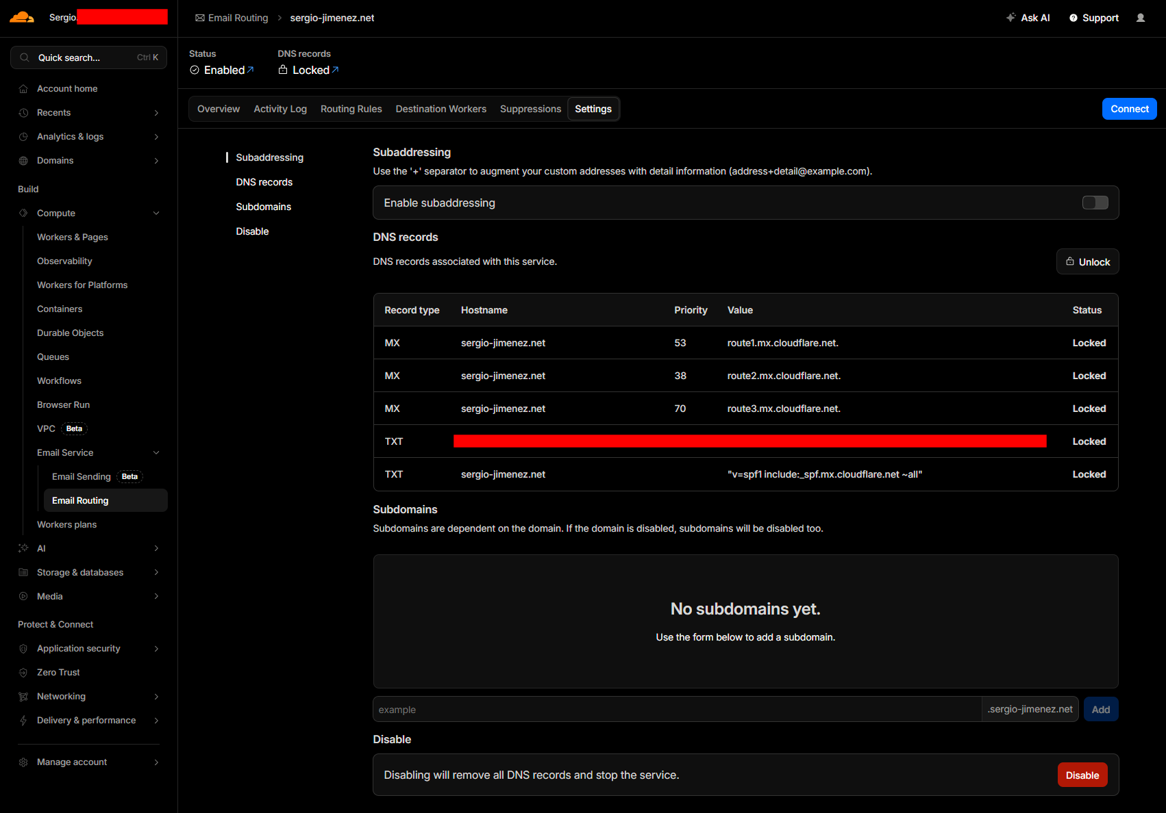Open the Suppressions tab
Screen dimensions: 1166x813
coord(530,109)
